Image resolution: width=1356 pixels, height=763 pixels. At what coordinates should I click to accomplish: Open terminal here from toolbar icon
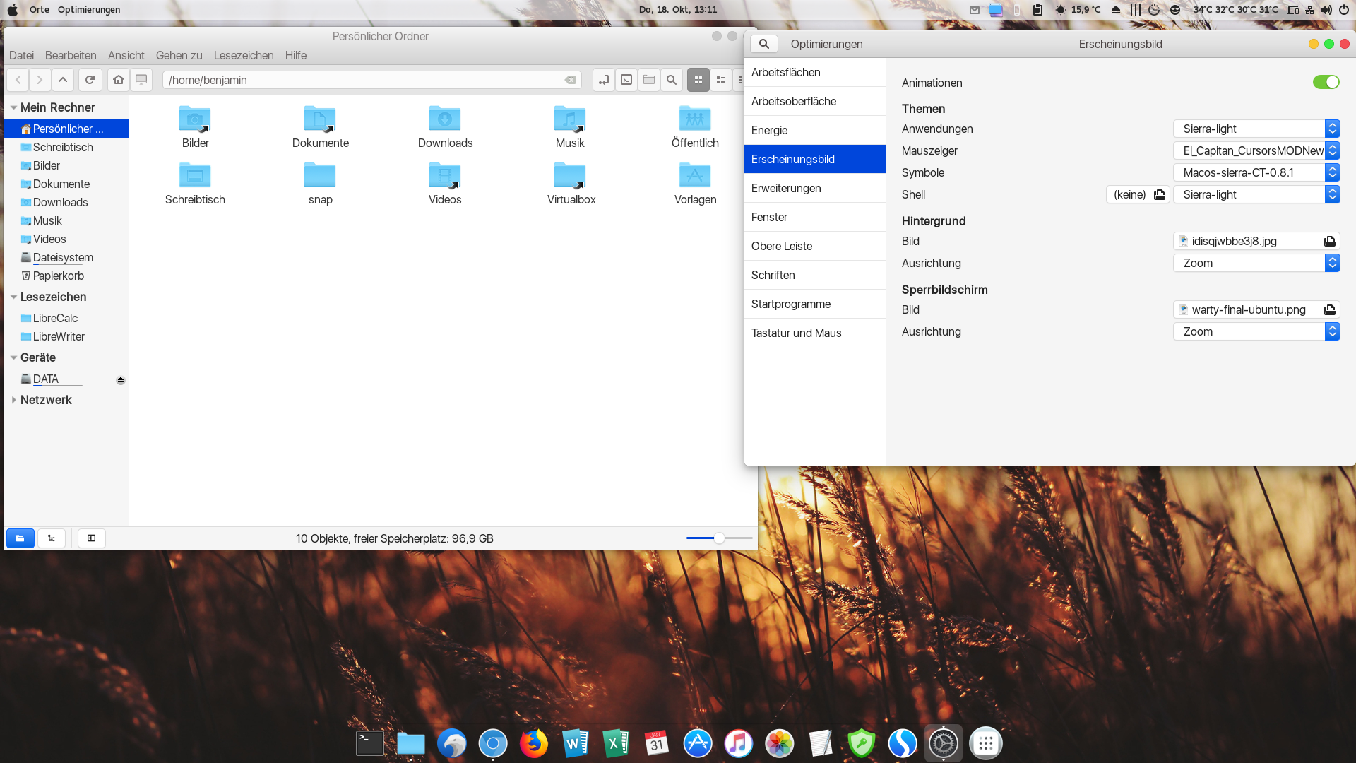click(626, 80)
